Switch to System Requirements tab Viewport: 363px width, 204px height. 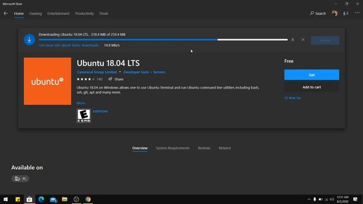(172, 148)
